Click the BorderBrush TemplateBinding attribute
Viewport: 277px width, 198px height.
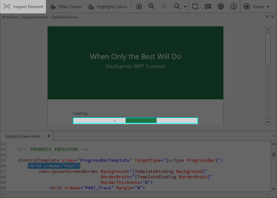coord(156,177)
